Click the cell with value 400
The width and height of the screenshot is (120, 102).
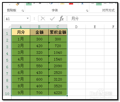pyautogui.click(x=39, y=86)
